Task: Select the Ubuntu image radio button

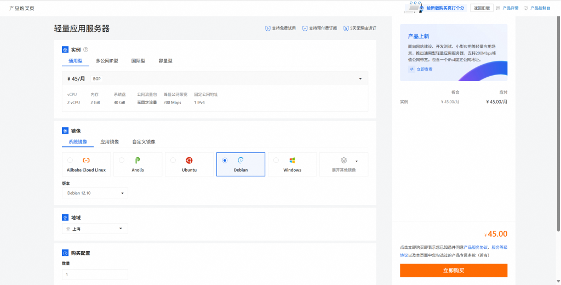Action: tap(173, 160)
